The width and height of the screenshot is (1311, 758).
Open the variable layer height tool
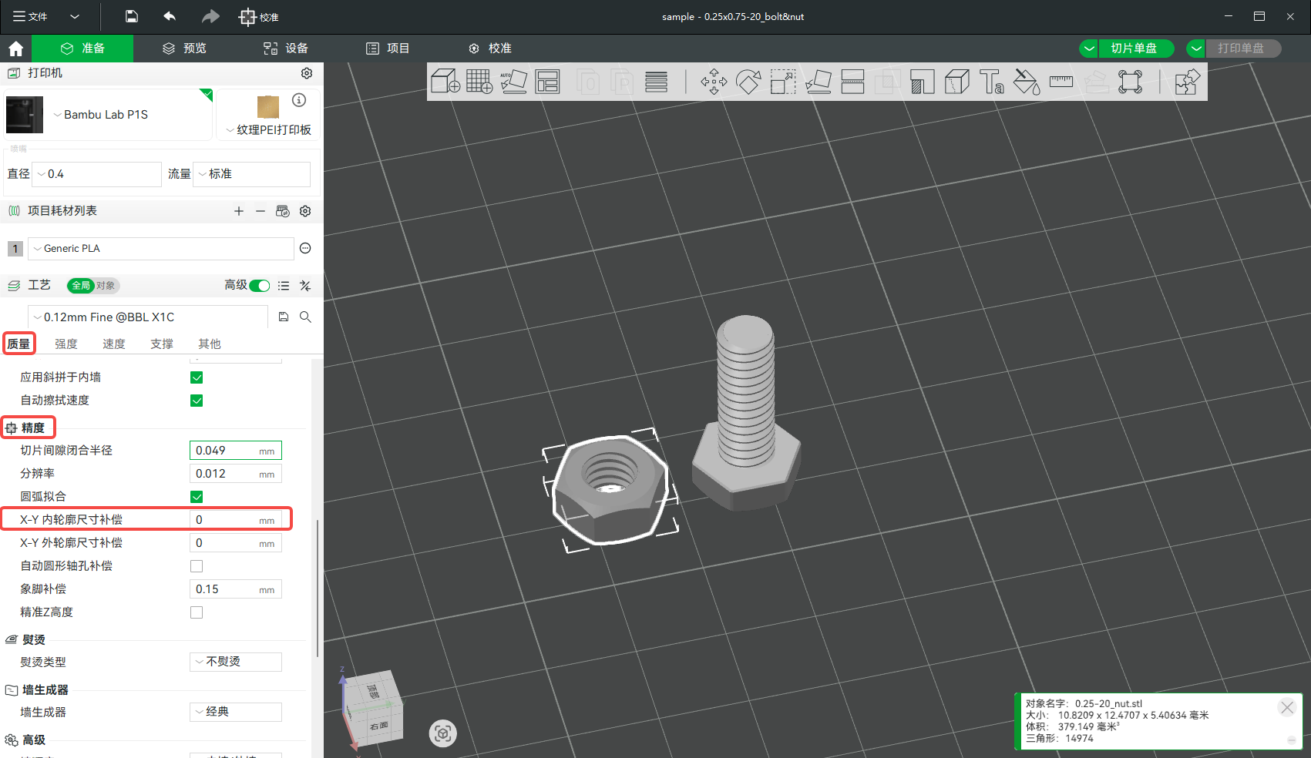(657, 81)
